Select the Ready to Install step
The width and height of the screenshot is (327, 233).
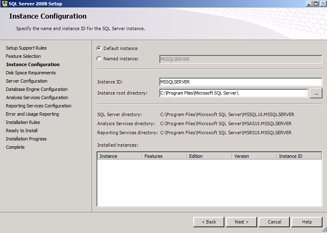click(x=22, y=131)
